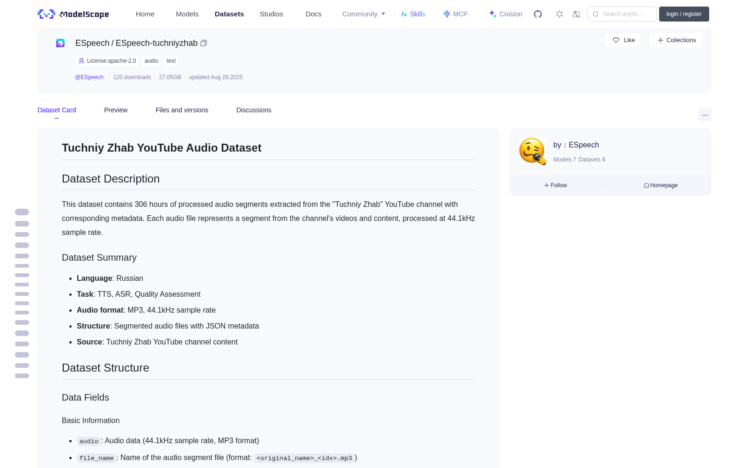749x468 pixels.
Task: Visit the ESpeech Homepage
Action: [x=661, y=185]
